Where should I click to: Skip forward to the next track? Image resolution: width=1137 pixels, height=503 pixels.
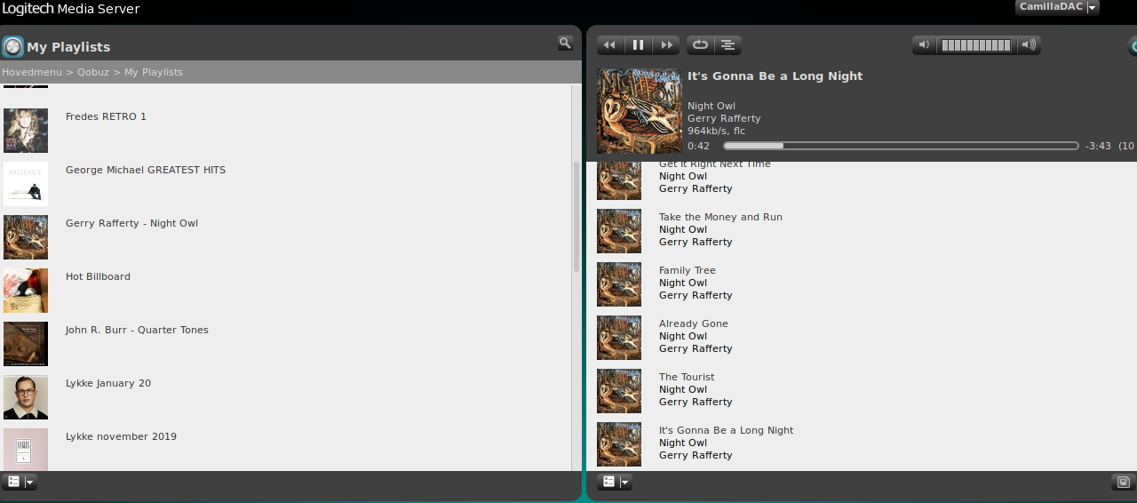coord(666,45)
